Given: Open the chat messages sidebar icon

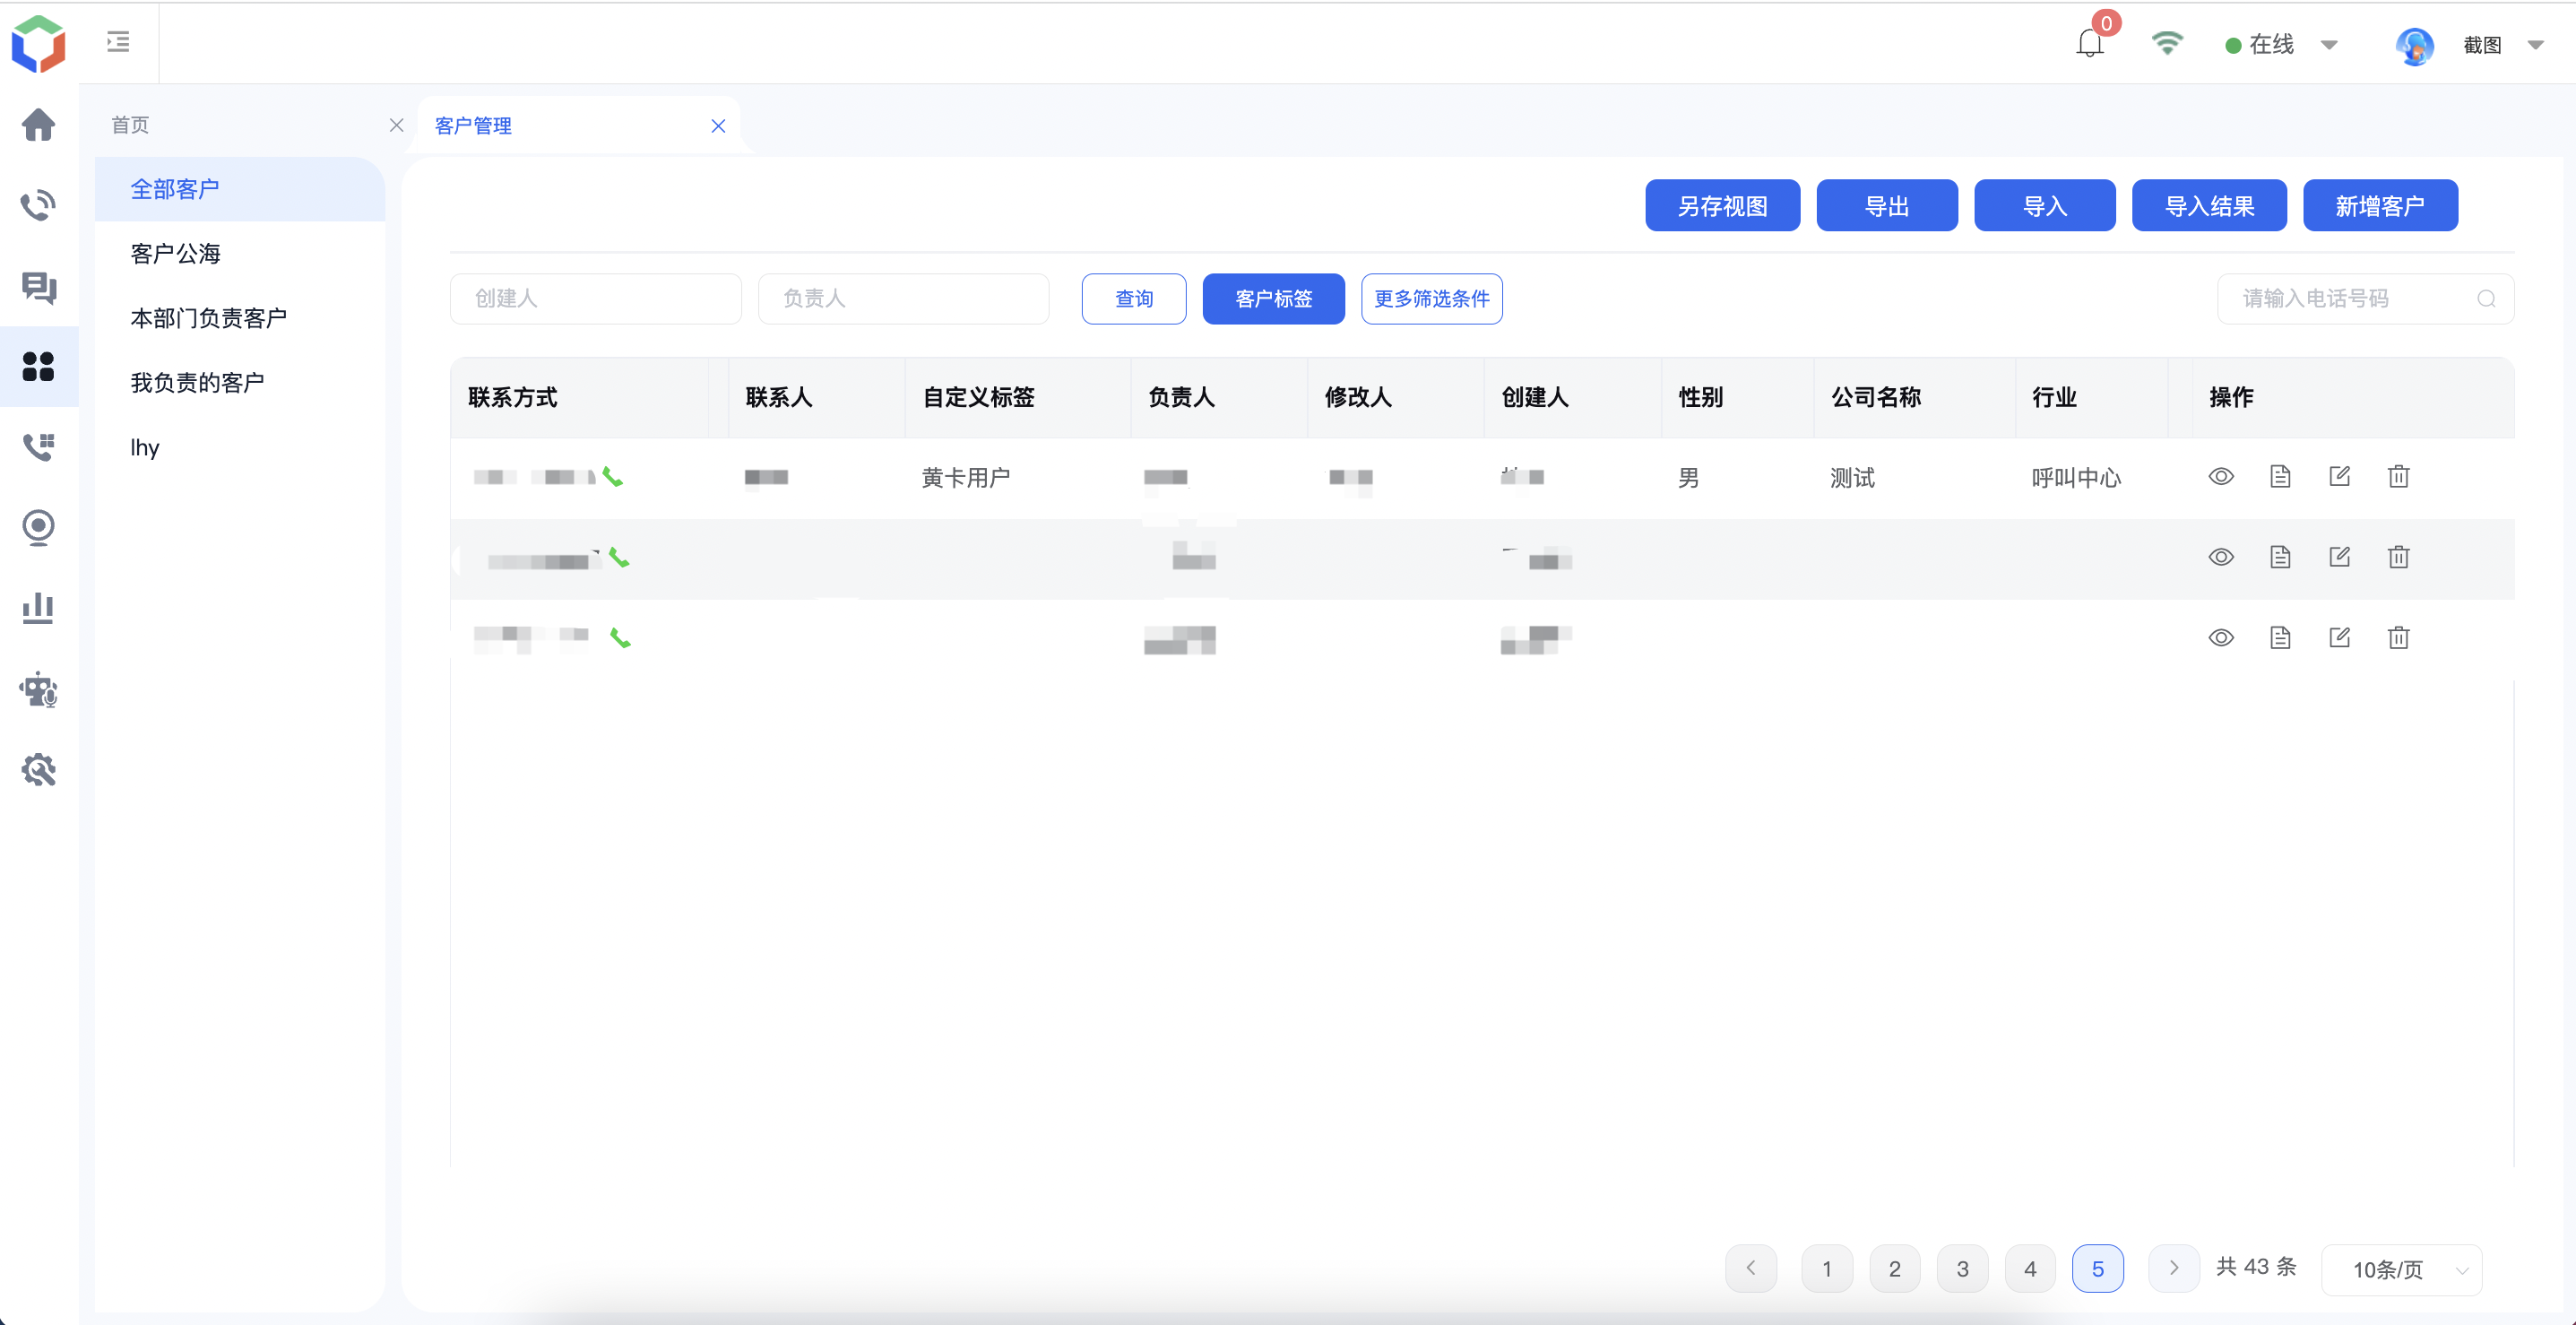Looking at the screenshot, I should 38,287.
